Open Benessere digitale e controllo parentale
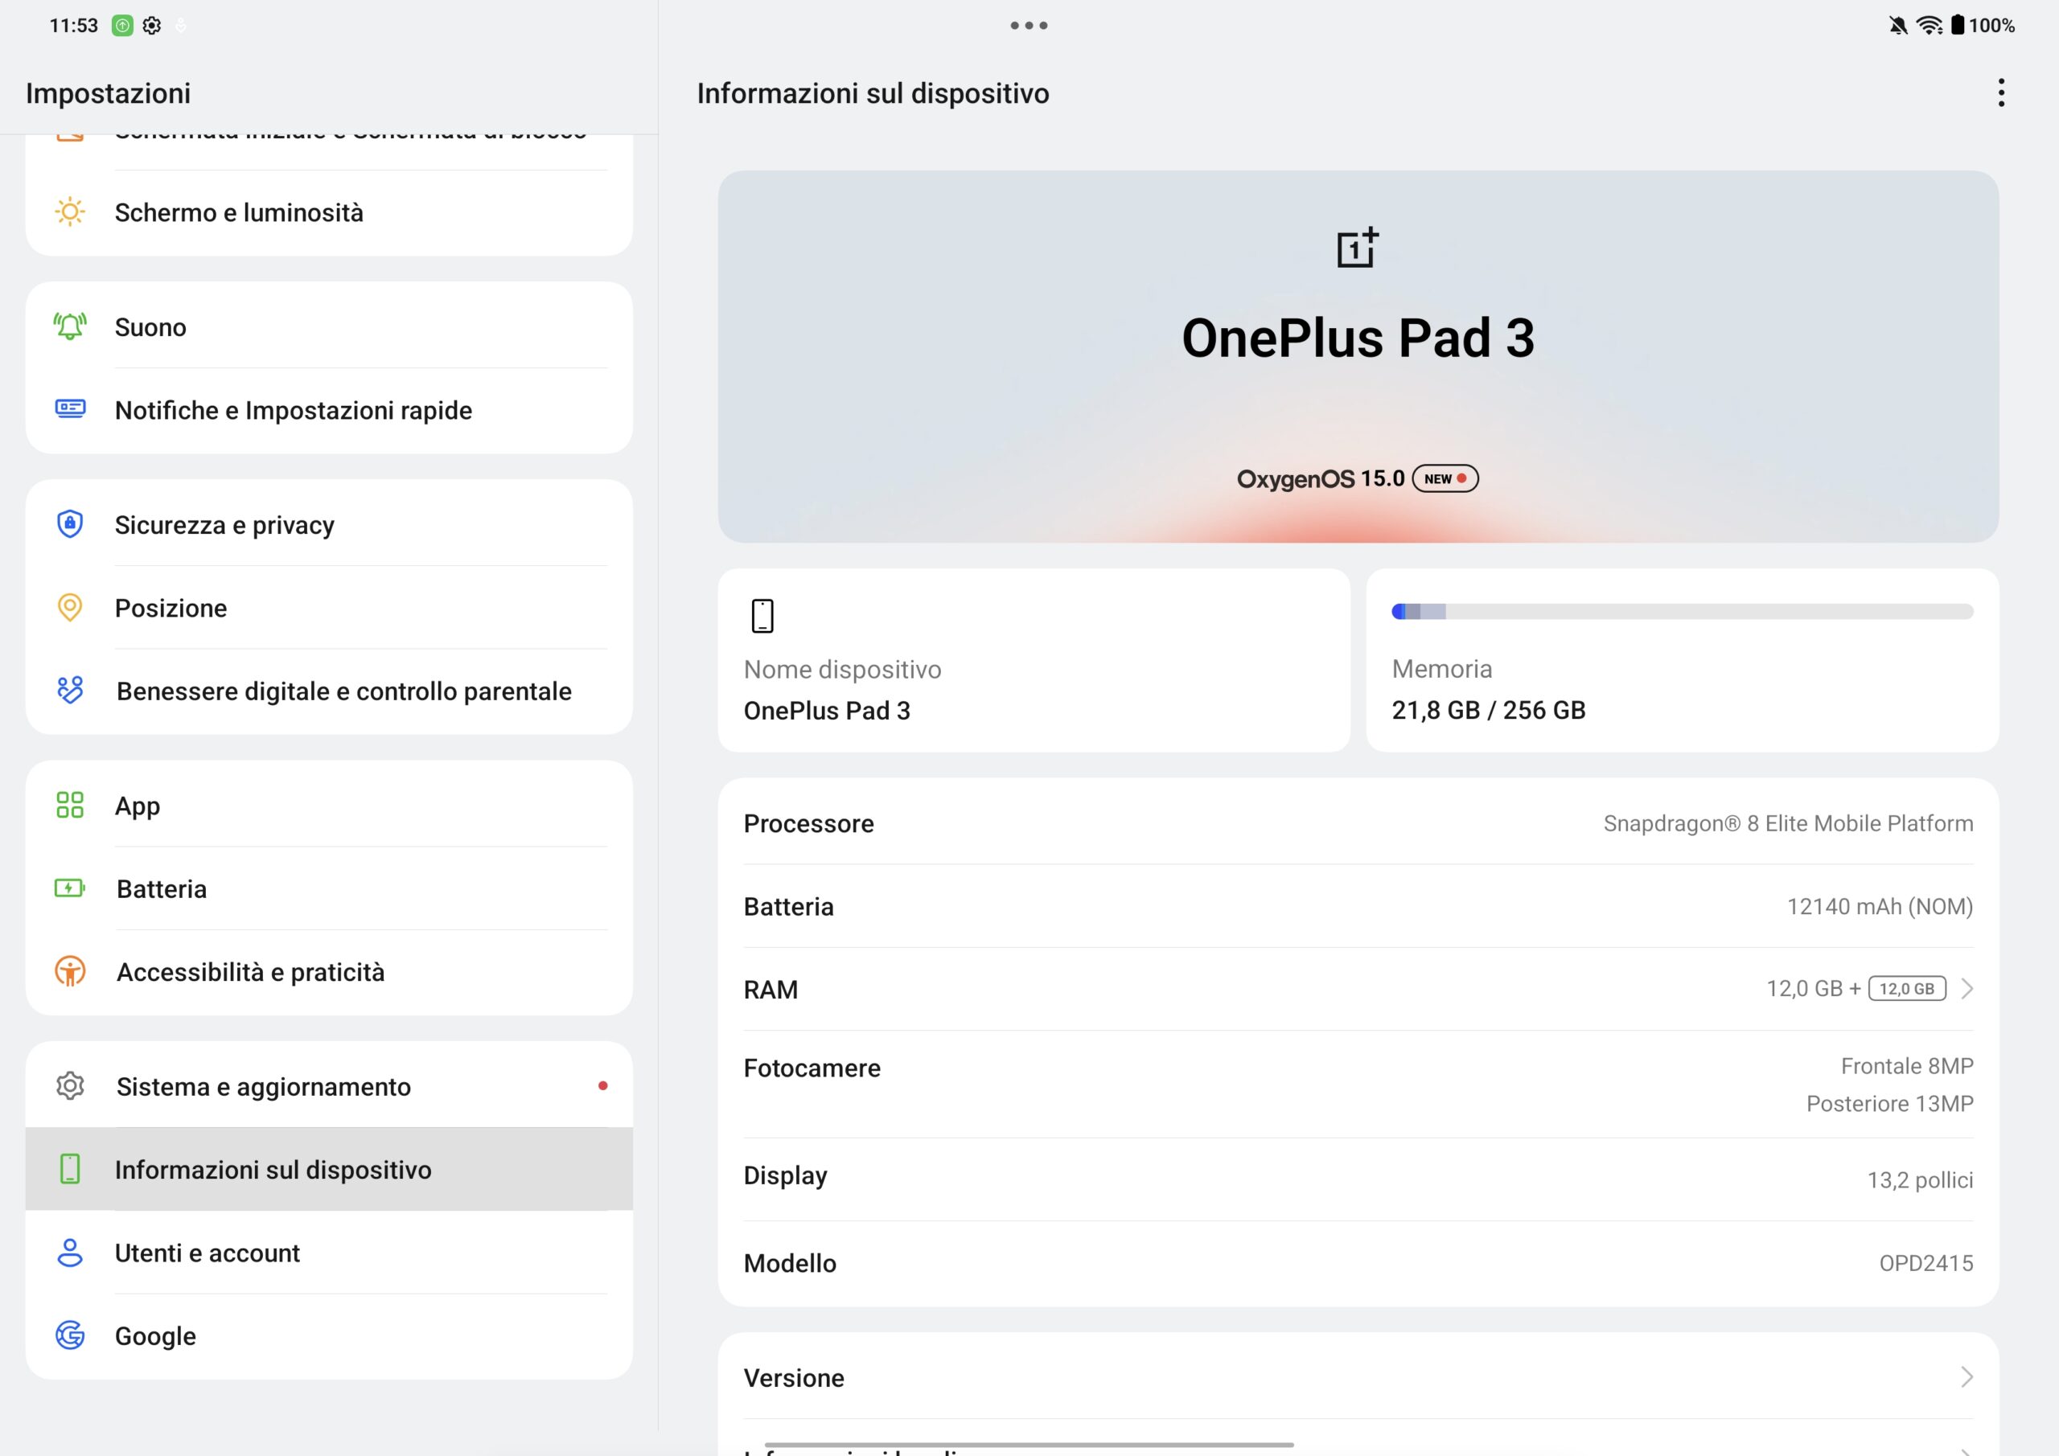 tap(329, 691)
